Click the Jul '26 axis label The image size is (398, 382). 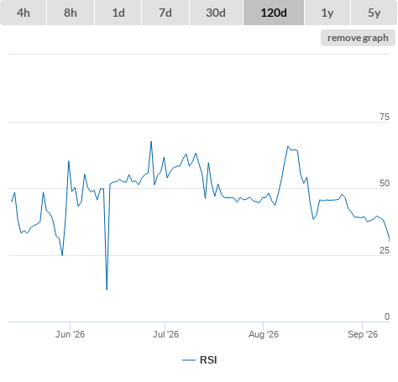(165, 334)
